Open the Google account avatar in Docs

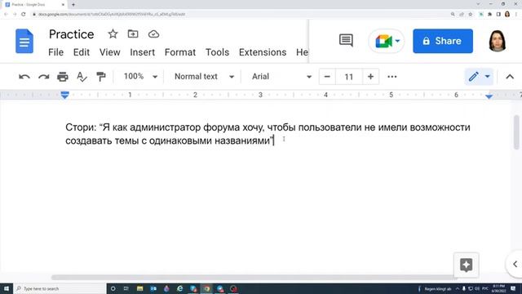pos(498,41)
